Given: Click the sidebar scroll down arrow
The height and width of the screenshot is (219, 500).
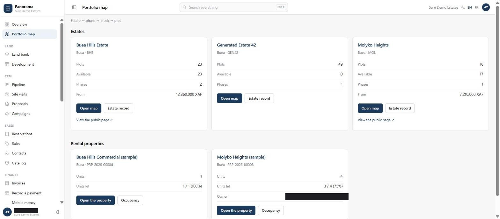Looking at the screenshot, I should pos(62,202).
